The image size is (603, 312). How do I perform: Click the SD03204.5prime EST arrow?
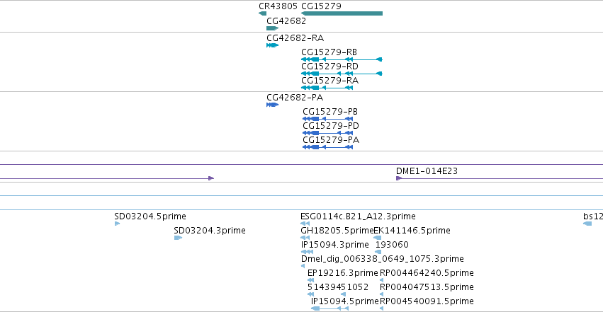118,224
